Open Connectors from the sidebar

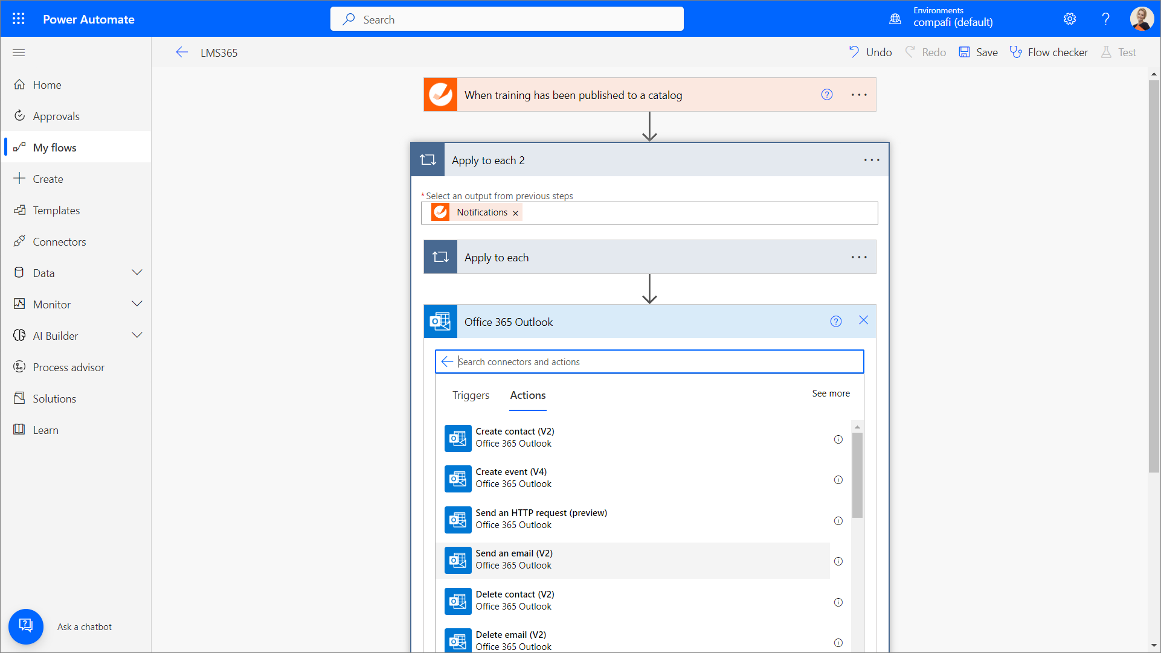tap(59, 241)
